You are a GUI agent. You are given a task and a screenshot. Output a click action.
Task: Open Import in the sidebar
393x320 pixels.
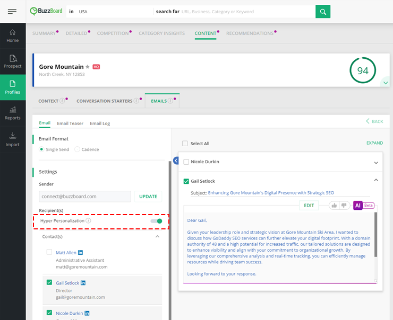pyautogui.click(x=13, y=139)
